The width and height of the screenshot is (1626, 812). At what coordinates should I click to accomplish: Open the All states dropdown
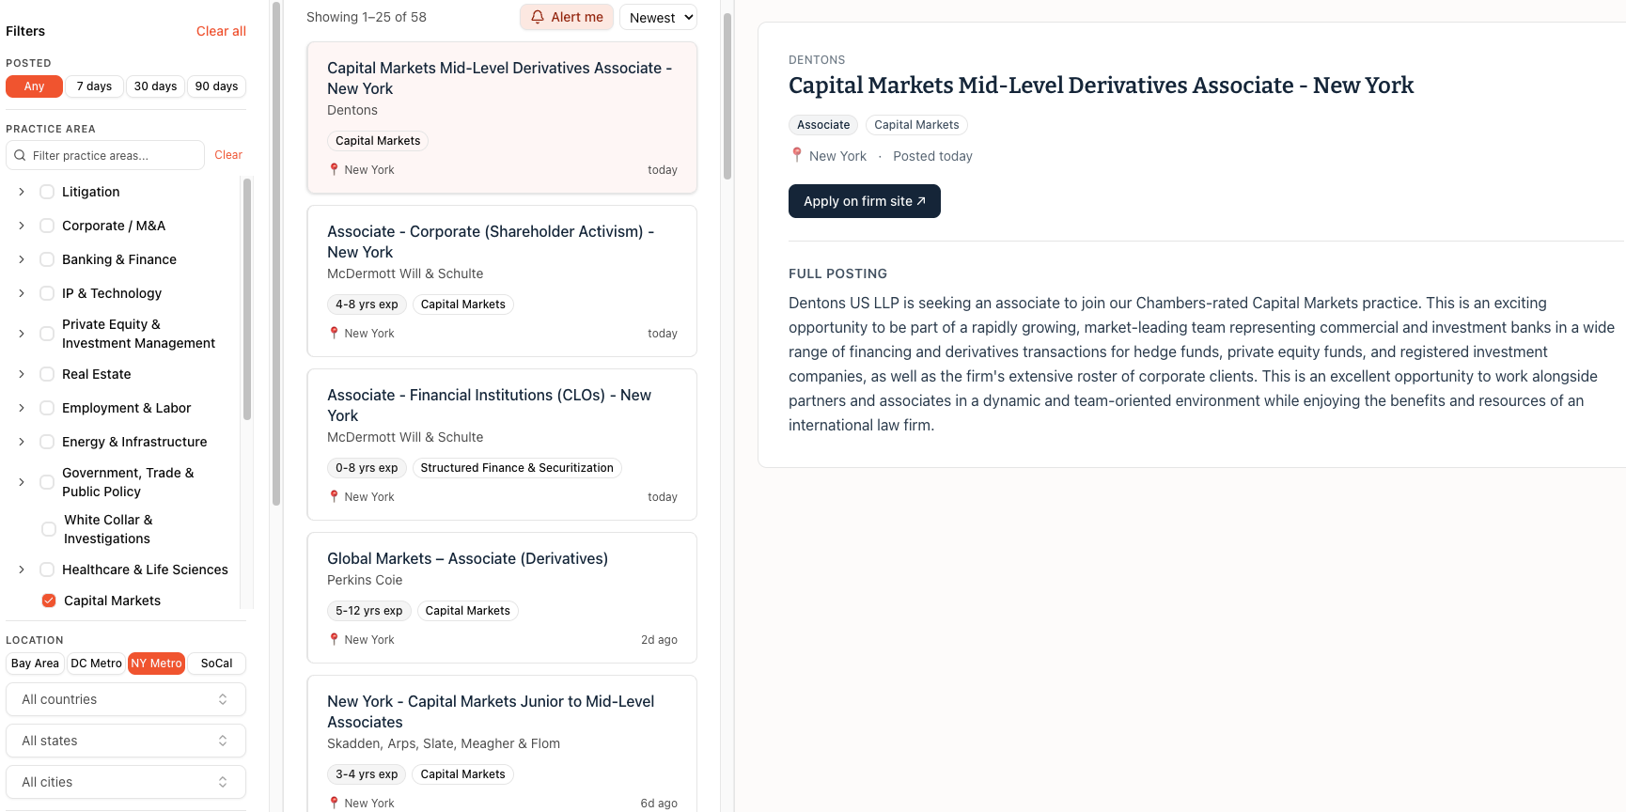coord(126,741)
